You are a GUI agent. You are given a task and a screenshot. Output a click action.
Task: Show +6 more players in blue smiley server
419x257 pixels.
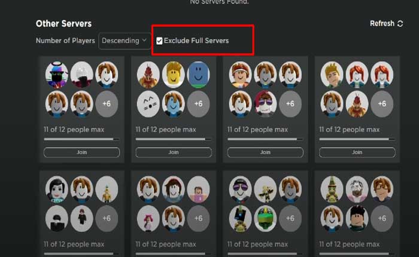(x=198, y=104)
